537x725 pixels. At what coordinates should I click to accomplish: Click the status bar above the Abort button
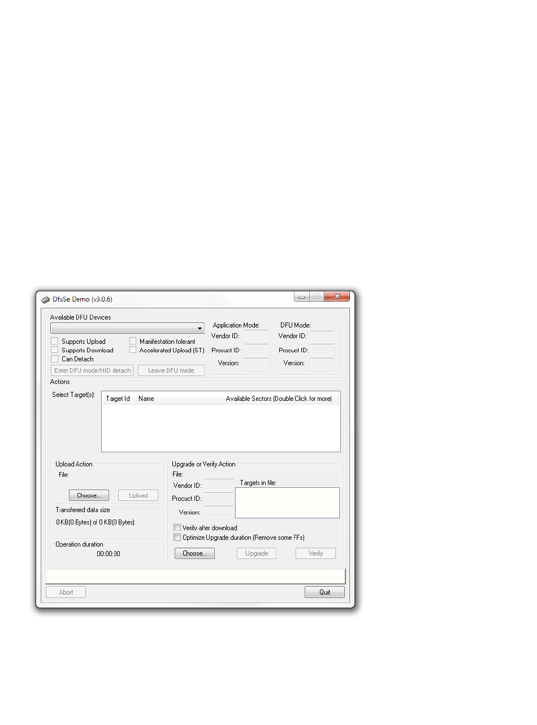(196, 576)
